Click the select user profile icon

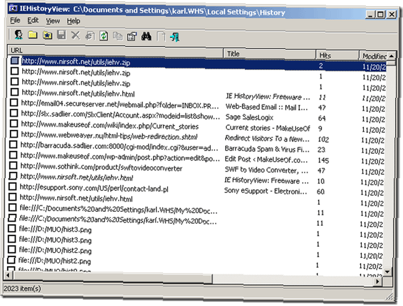[18, 34]
